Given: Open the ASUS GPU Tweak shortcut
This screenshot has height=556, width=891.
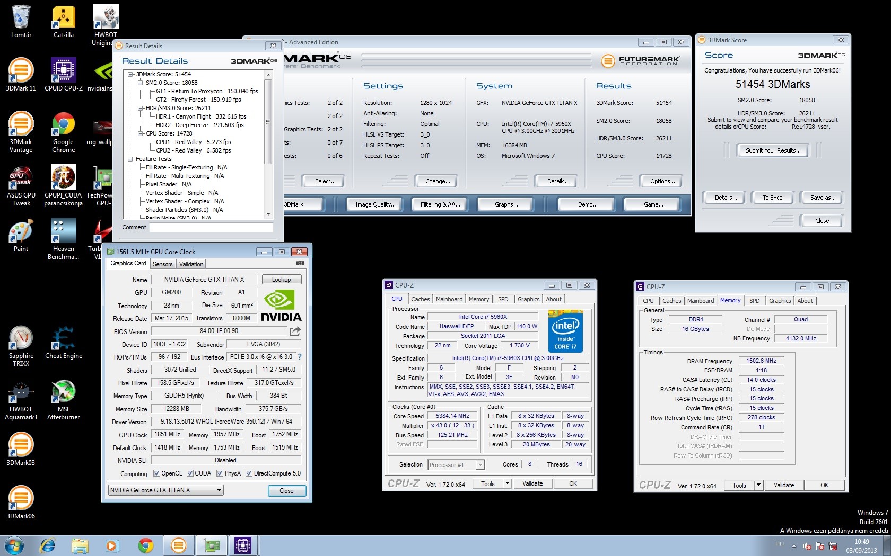Looking at the screenshot, I should 21,186.
